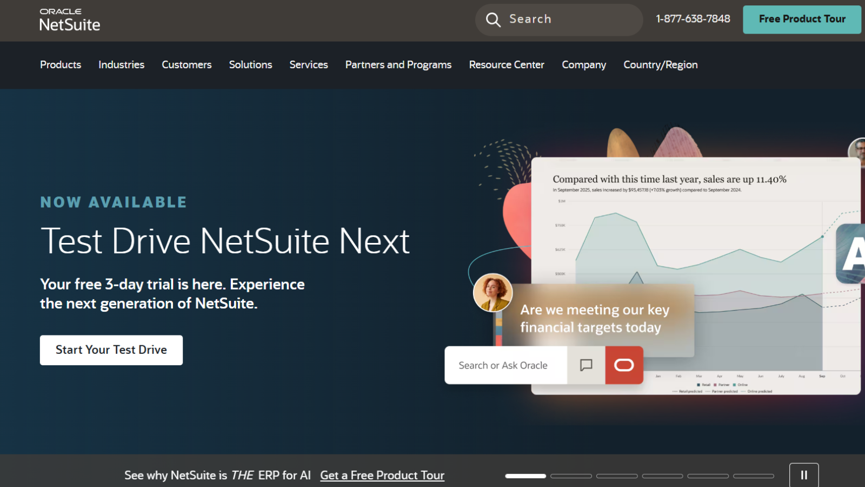This screenshot has width=865, height=487.
Task: Click the 1-877-638-7848 phone number
Action: [693, 19]
